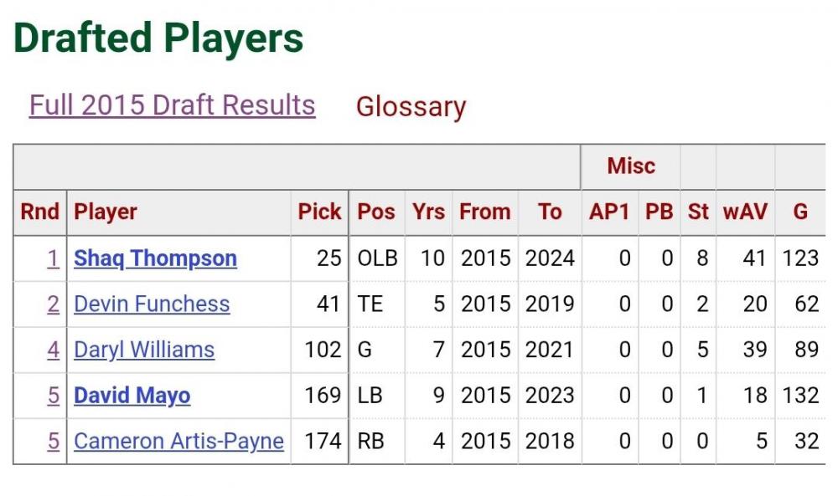Sort the table by Yrs column
838x496 pixels.
pyautogui.click(x=428, y=212)
